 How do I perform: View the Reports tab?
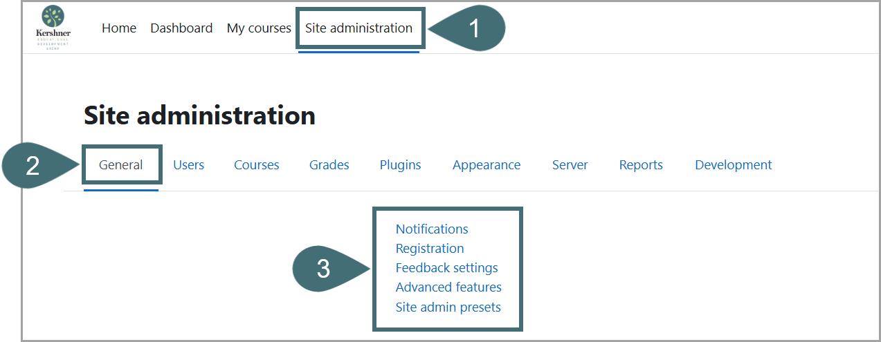[x=641, y=165]
